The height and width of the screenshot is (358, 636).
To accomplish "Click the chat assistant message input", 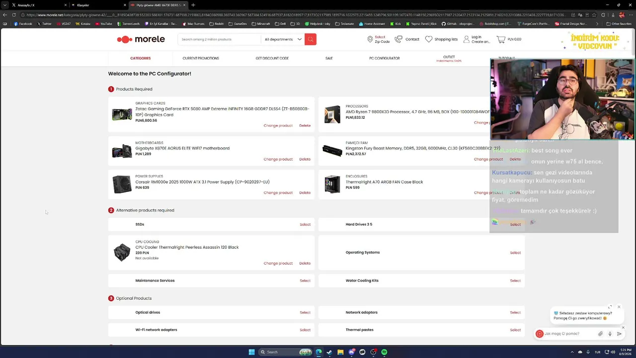I will click(x=569, y=334).
